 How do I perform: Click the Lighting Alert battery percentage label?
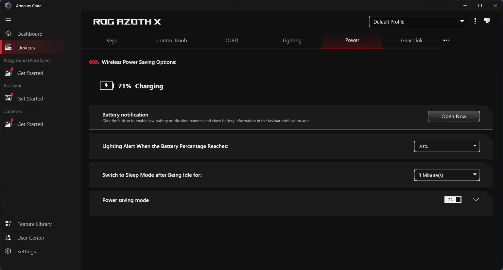coord(165,146)
